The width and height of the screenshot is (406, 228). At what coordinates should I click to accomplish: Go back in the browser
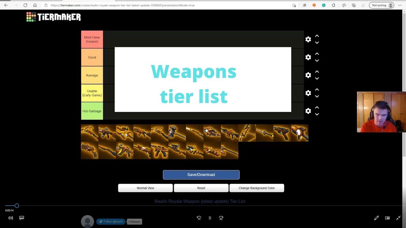tap(6, 5)
